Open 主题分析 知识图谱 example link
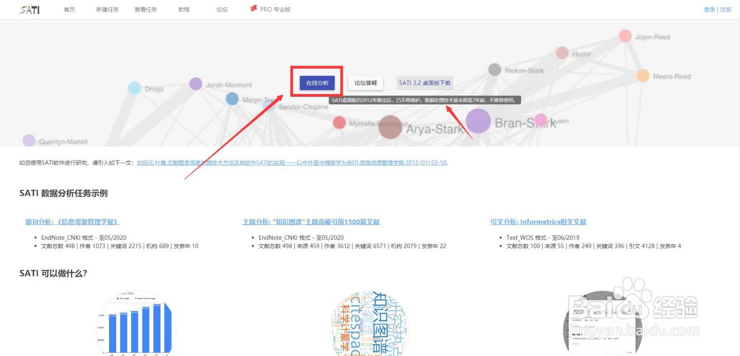740x356 pixels. pos(311,222)
